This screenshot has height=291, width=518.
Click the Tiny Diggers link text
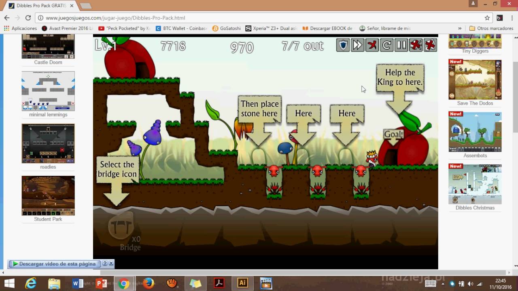(x=475, y=51)
